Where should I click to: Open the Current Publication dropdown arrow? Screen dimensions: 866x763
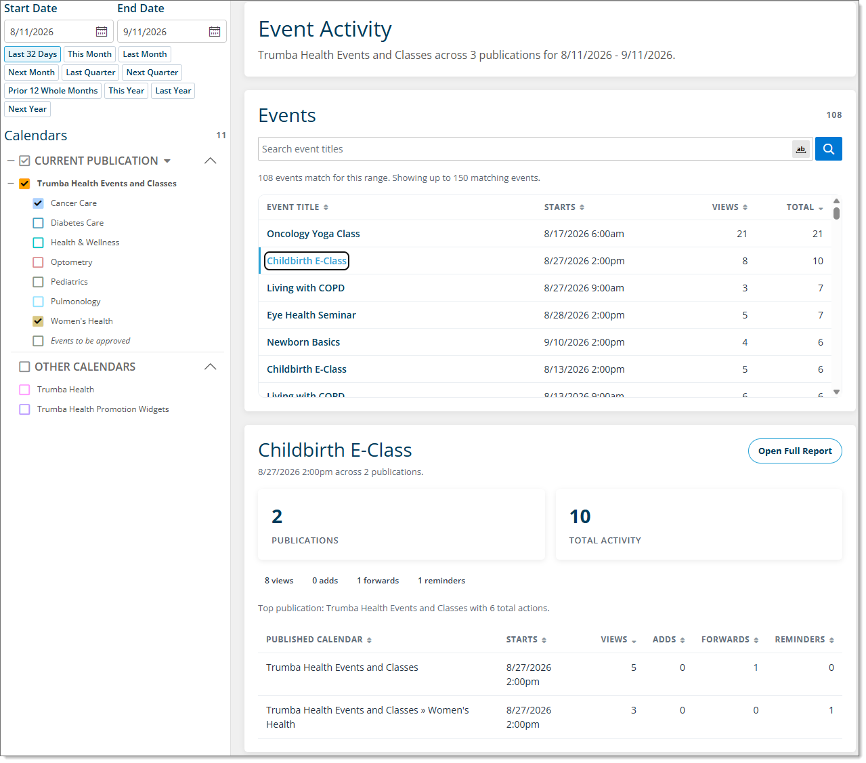167,161
